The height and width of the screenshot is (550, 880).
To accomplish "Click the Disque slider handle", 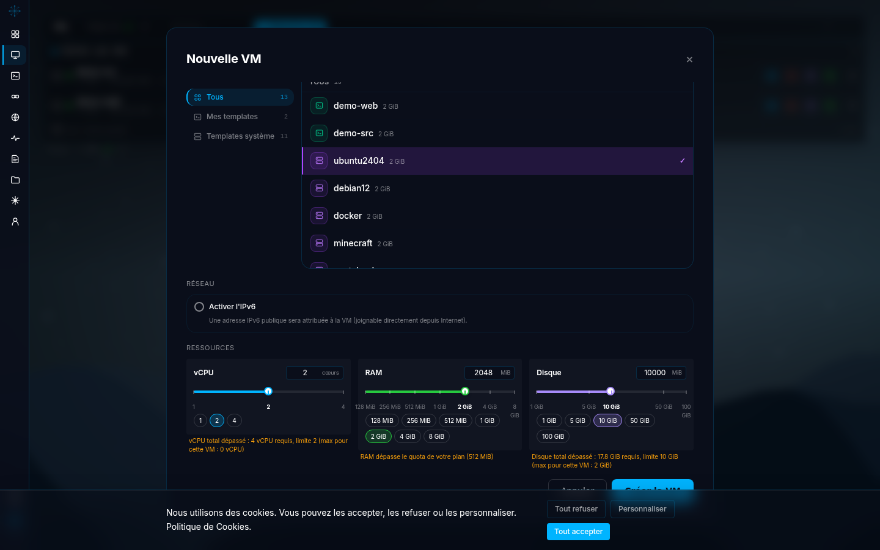I will pyautogui.click(x=610, y=391).
